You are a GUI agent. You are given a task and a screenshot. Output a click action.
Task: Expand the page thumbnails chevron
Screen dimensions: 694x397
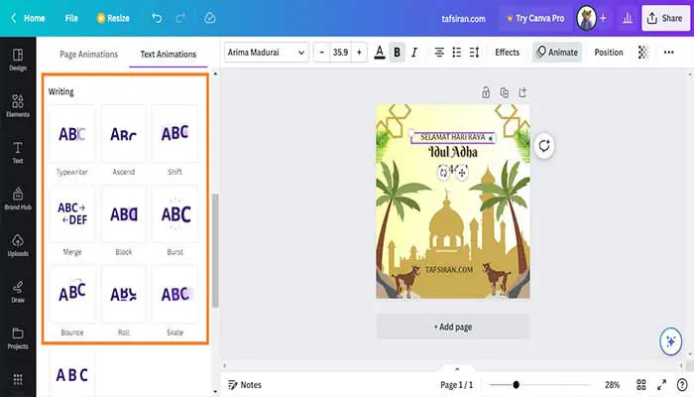(x=457, y=368)
